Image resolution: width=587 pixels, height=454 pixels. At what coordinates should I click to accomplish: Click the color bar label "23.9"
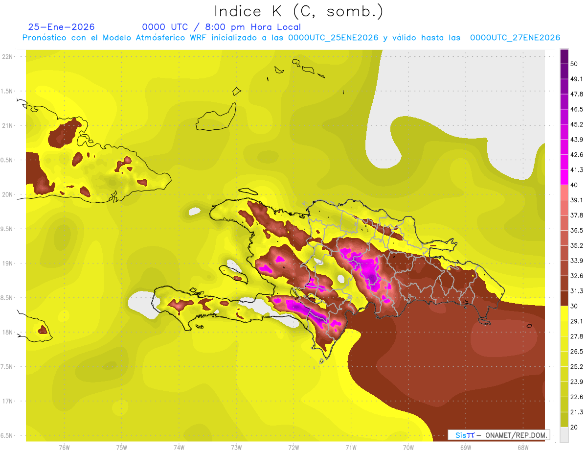tap(577, 382)
